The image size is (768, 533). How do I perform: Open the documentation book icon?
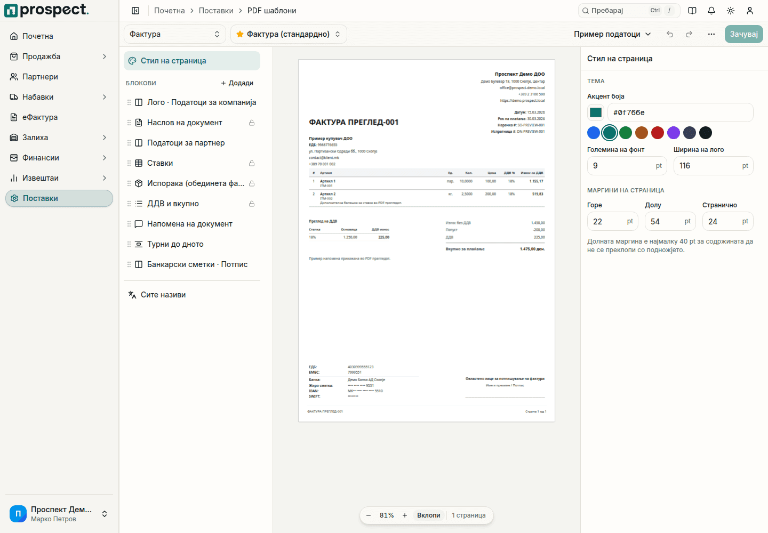click(692, 11)
